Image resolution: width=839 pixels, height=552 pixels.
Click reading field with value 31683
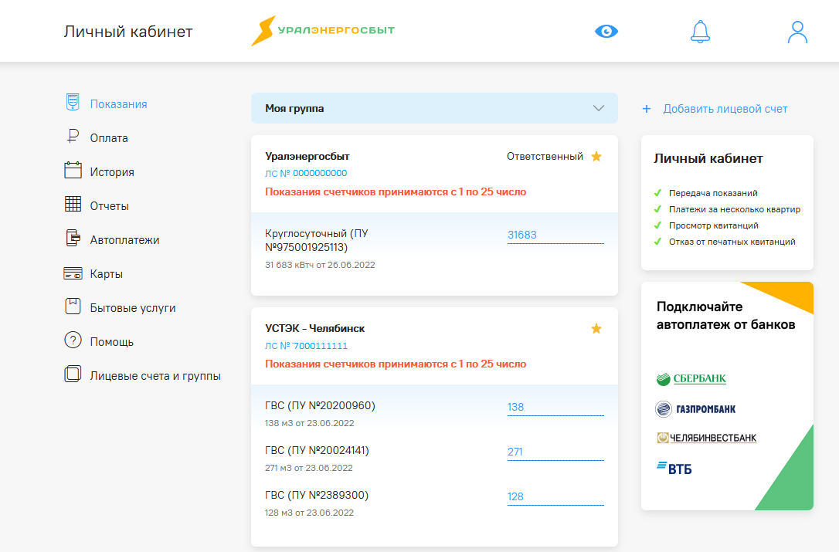[555, 235]
